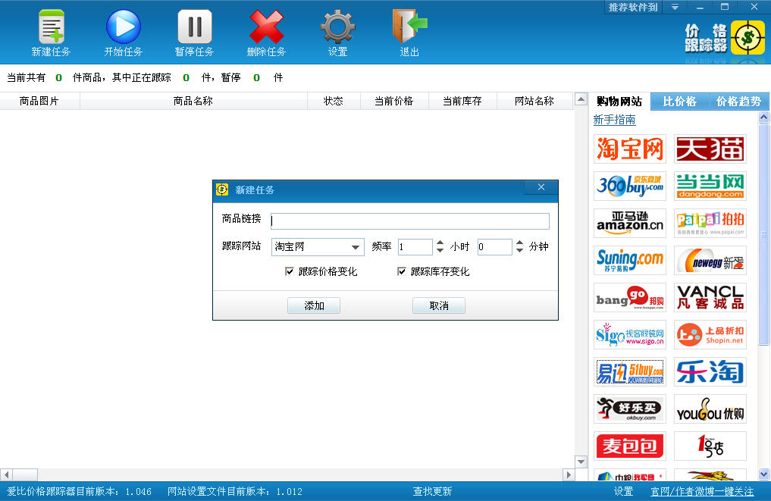The height and width of the screenshot is (501, 771).
Task: Increase the 小时 frequency value
Action: click(x=440, y=243)
